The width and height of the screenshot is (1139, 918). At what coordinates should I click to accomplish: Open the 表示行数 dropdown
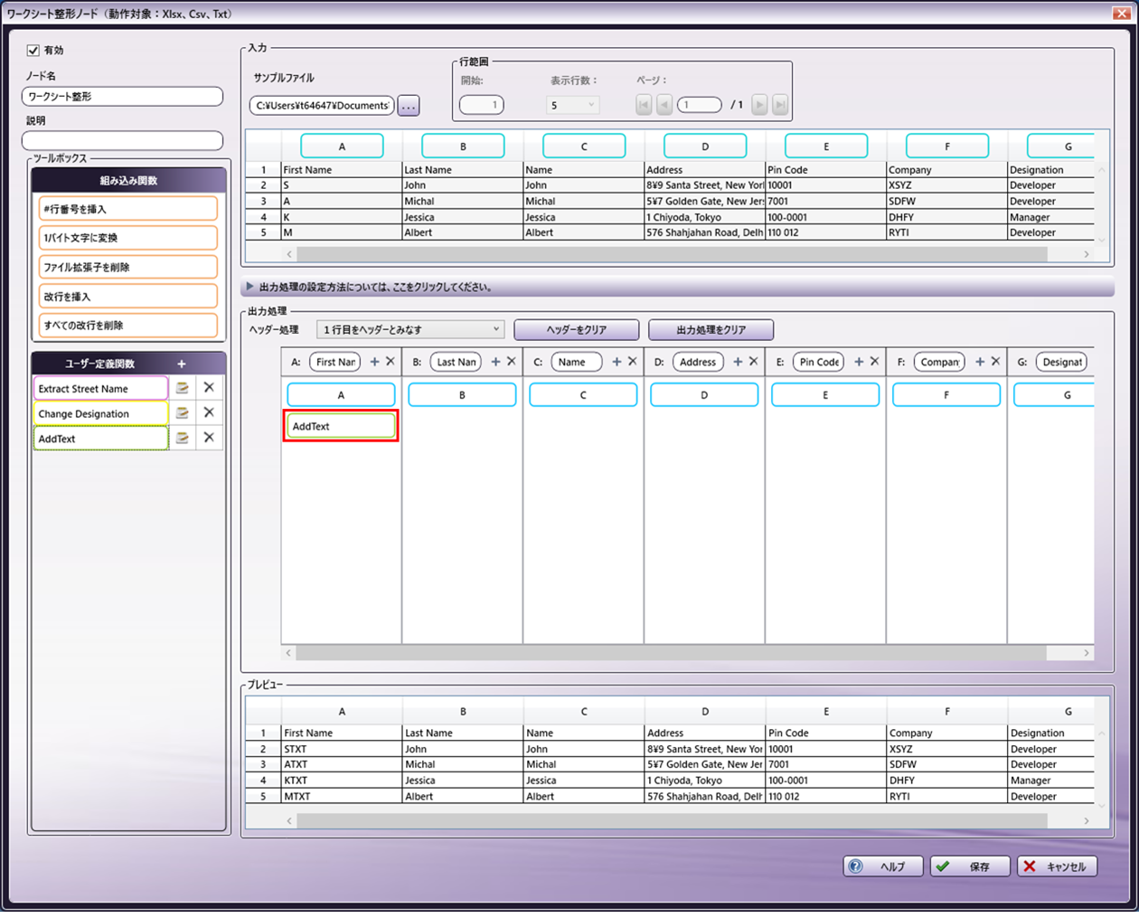click(x=572, y=105)
